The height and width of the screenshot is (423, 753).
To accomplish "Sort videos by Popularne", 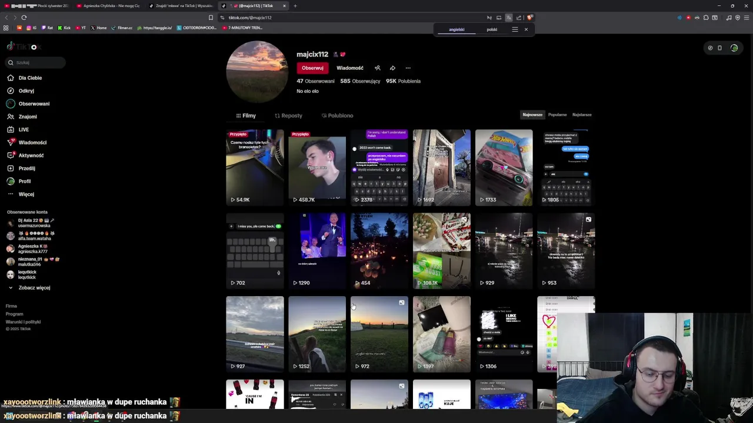I will pyautogui.click(x=557, y=115).
